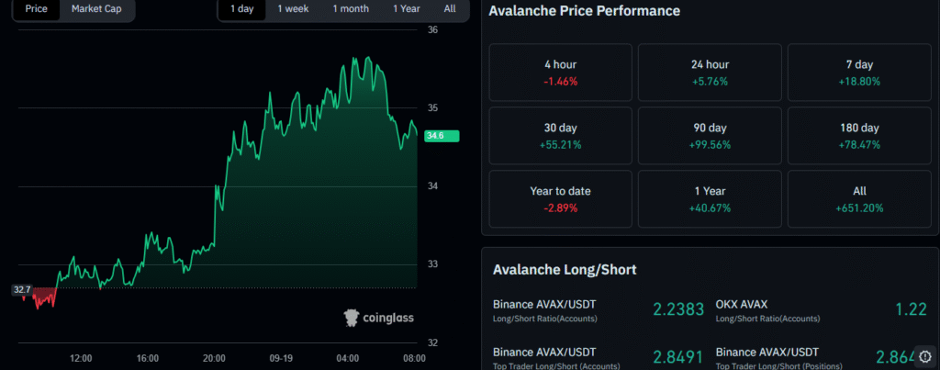Select the 1 Year timeframe

click(408, 9)
